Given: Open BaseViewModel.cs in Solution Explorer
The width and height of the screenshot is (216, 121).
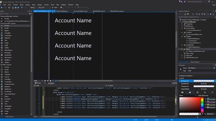Looking at the screenshot, I should coord(194,39).
